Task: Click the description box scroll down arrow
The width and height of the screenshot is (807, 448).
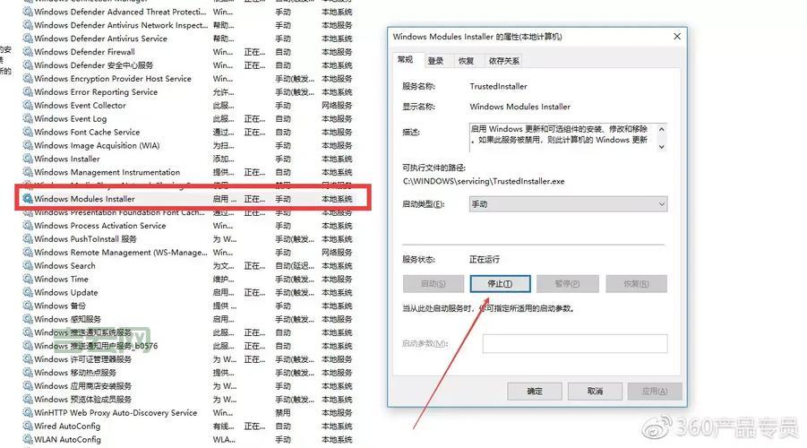Action: pos(662,147)
